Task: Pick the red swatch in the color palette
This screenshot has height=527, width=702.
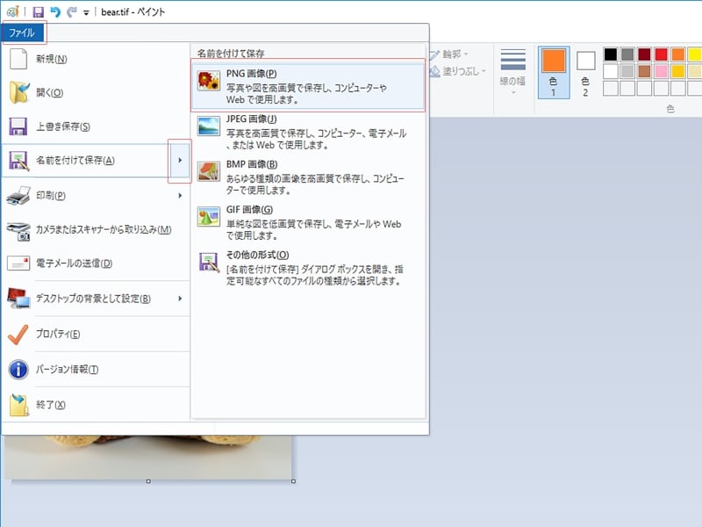Action: 661,54
